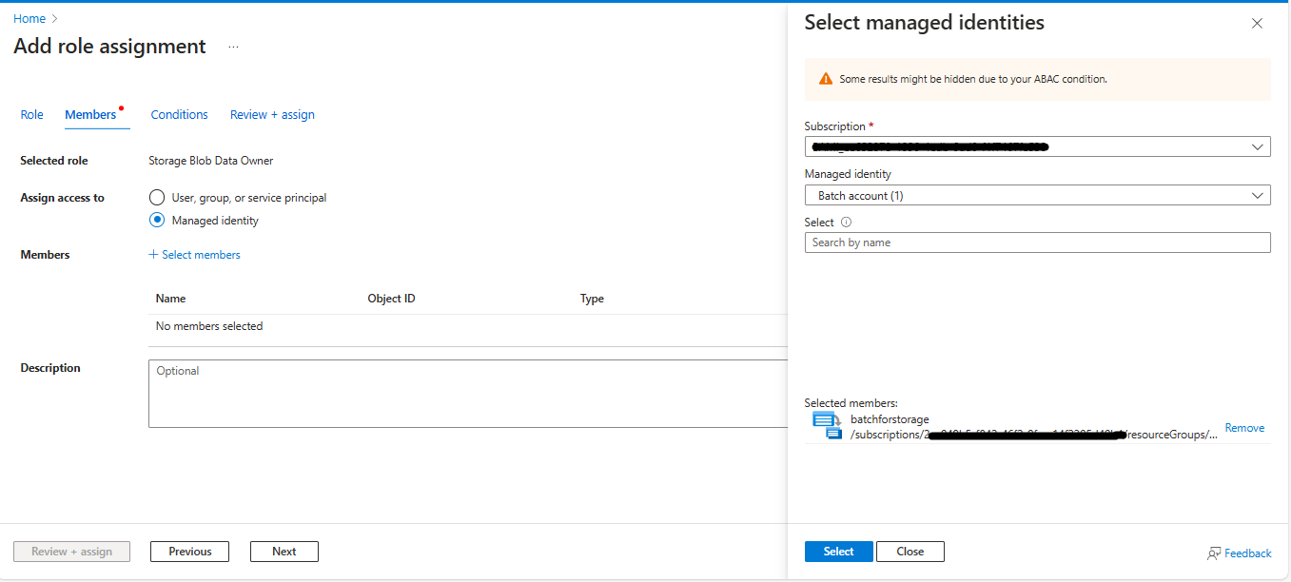This screenshot has height=582, width=1291.
Task: Click the plus icon before Select members
Action: click(x=153, y=254)
